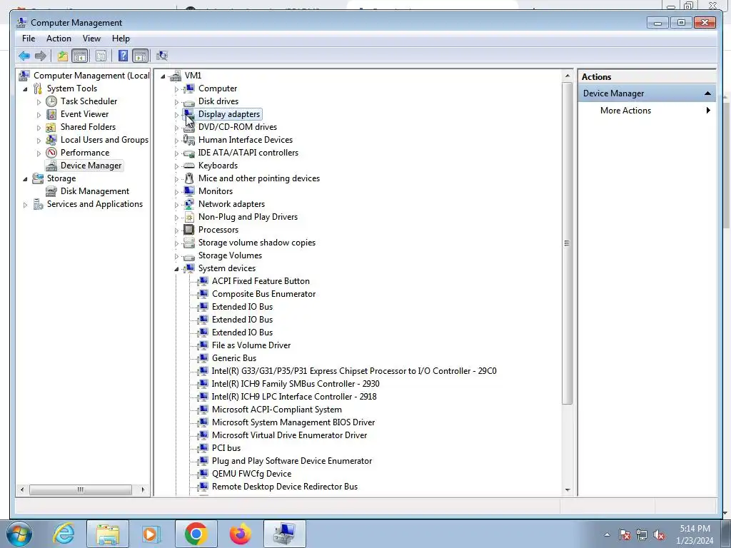Click the Windows Start button
Image resolution: width=731 pixels, height=548 pixels.
click(x=19, y=534)
